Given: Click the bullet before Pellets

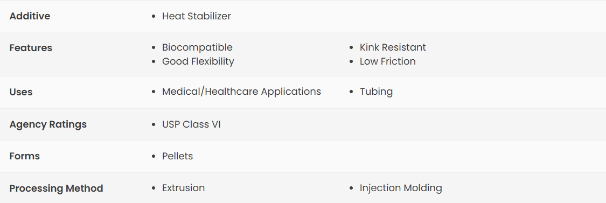Looking at the screenshot, I should (154, 157).
